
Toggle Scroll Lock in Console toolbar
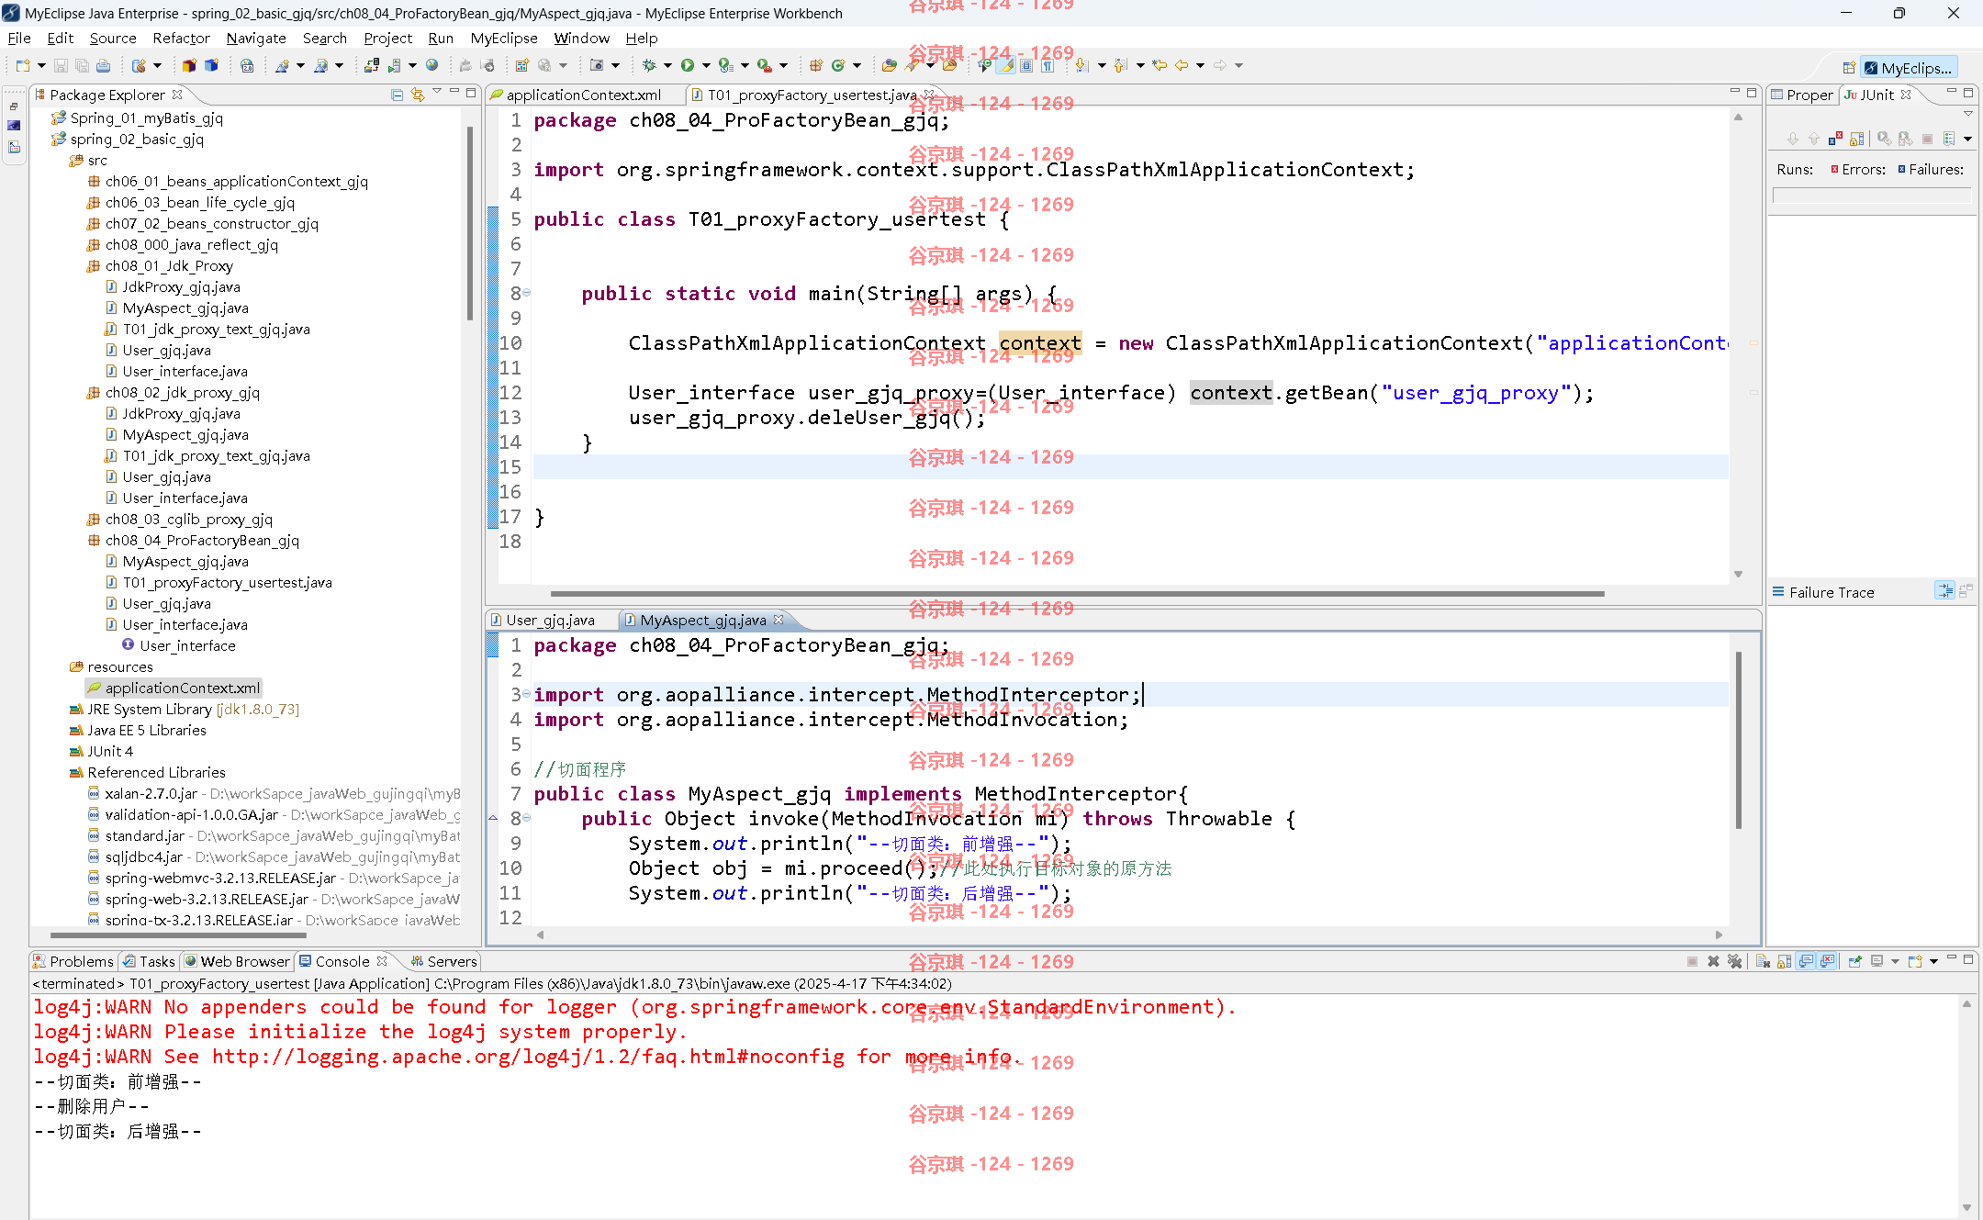[1784, 961]
